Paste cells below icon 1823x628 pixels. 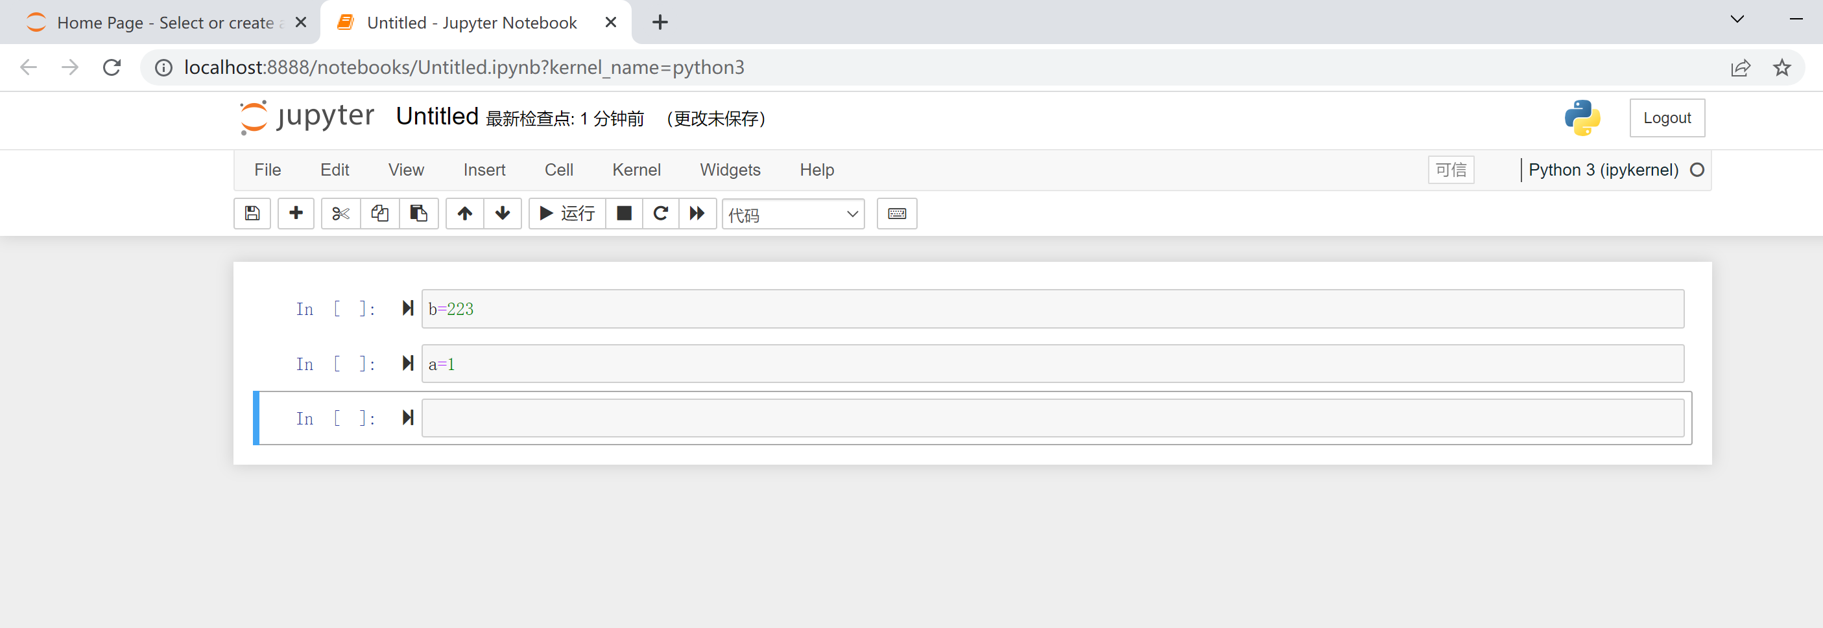tap(419, 214)
